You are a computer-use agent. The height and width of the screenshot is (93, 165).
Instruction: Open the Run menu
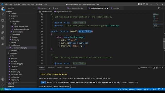(x=33, y=4)
